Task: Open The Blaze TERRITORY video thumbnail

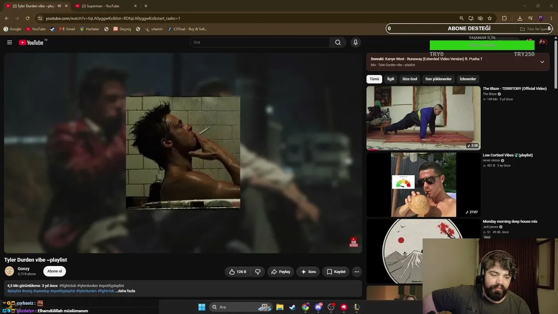Action: click(x=423, y=118)
